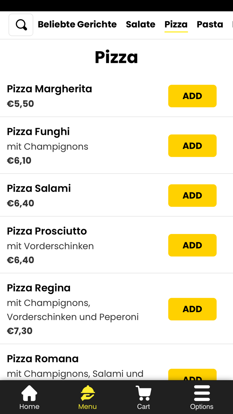Add Pizza Margherita to the cart
This screenshot has height=414, width=233.
192,96
